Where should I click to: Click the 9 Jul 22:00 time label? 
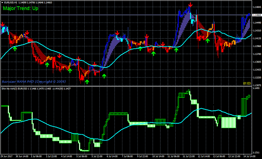(x=143, y=156)
